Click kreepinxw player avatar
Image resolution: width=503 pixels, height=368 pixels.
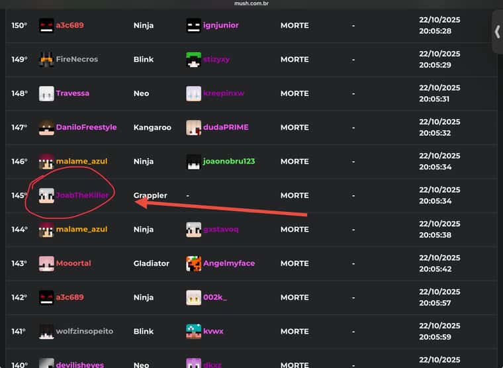click(x=194, y=93)
